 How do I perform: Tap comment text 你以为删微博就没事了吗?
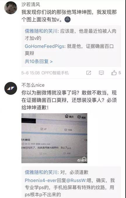[50, 93]
